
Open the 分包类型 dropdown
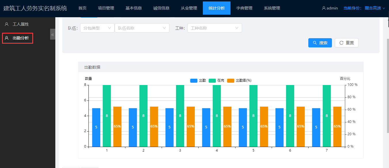click(97, 28)
